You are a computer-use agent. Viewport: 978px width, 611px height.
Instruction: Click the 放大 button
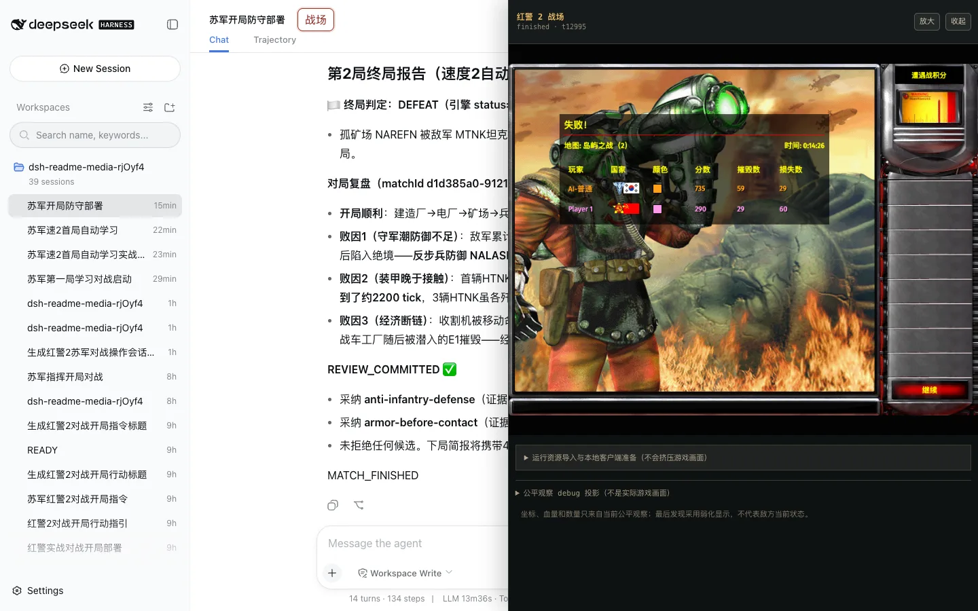pyautogui.click(x=927, y=22)
